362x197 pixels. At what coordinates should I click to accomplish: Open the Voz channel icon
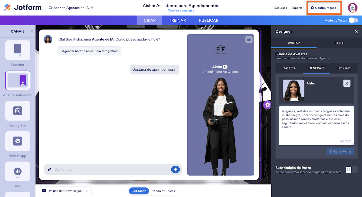[x=18, y=171]
